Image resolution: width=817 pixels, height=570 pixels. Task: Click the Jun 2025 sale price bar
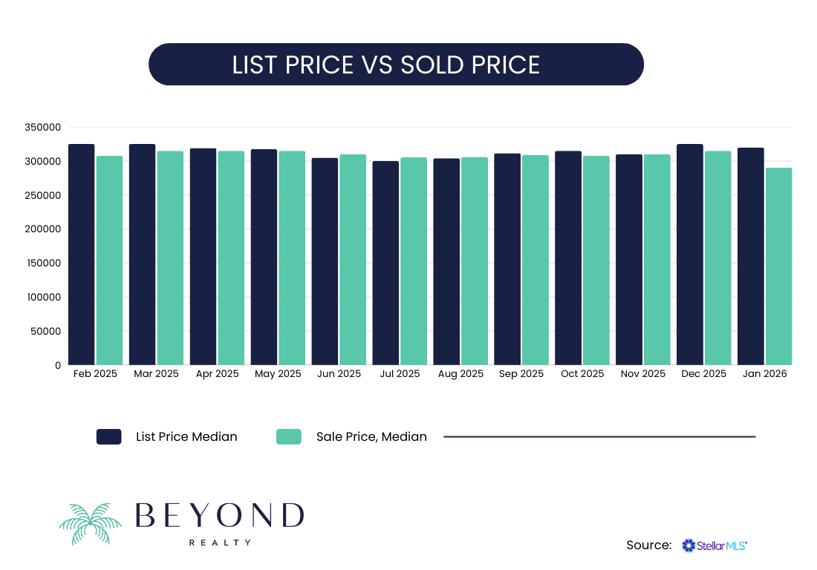[x=353, y=260]
